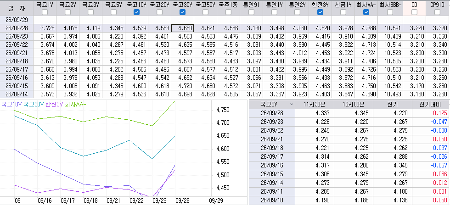Click 국고50Y value 4.550 on 26/09/18
Viewport: 450px width, 206px height.
click(206, 61)
